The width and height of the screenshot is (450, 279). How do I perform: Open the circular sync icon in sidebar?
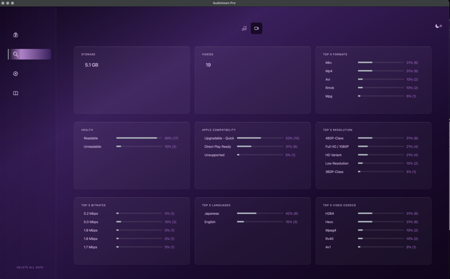point(16,74)
